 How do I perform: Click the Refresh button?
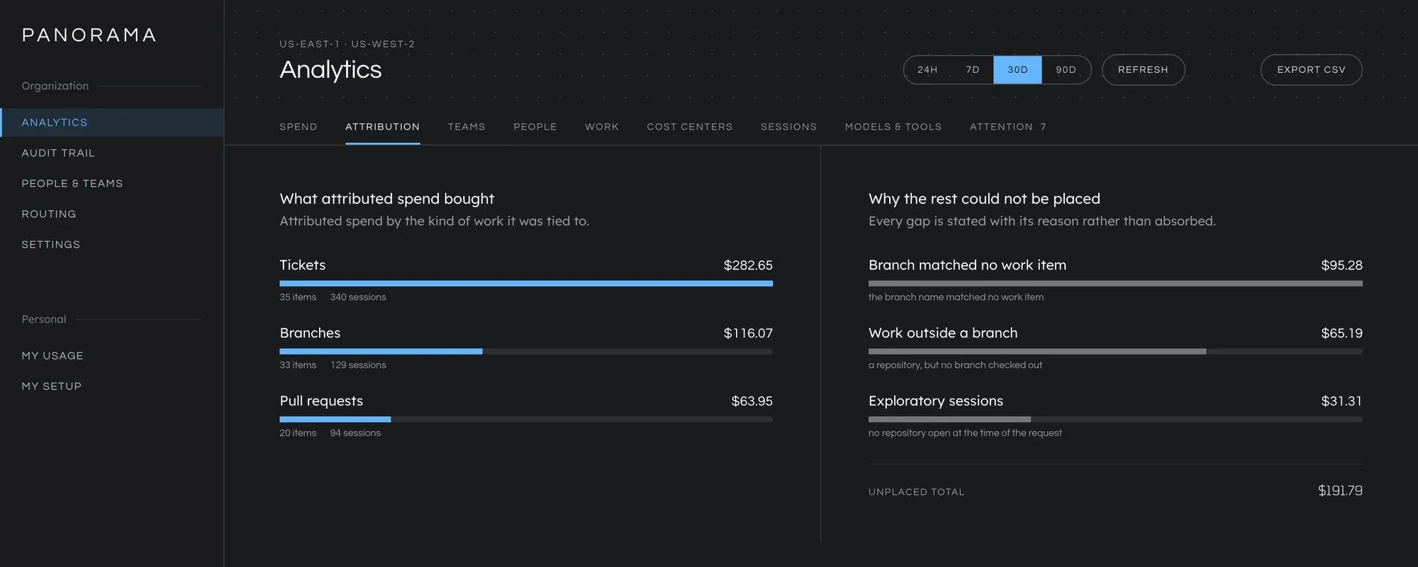click(1143, 69)
